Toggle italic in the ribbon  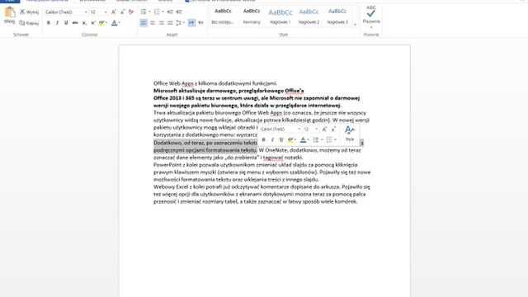57,23
